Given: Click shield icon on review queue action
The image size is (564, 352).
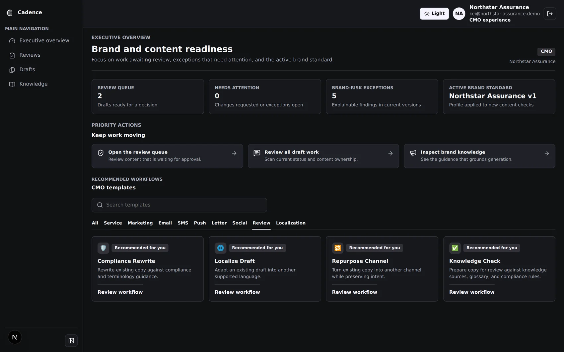Looking at the screenshot, I should pyautogui.click(x=101, y=153).
